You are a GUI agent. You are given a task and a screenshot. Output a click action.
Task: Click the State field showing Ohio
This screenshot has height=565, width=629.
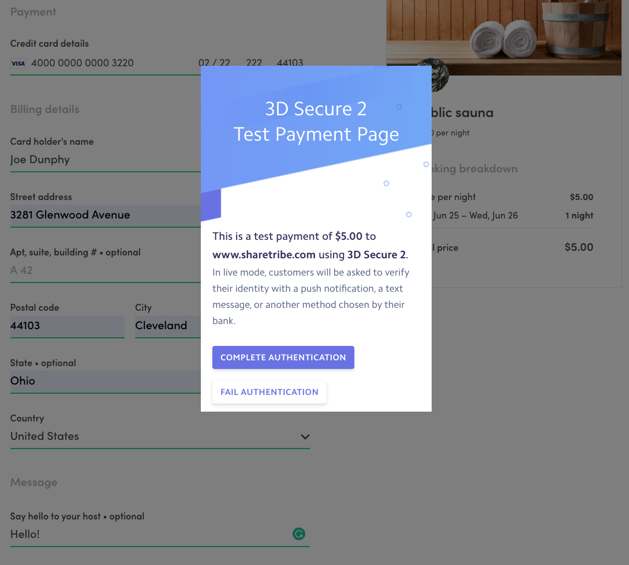pos(104,381)
